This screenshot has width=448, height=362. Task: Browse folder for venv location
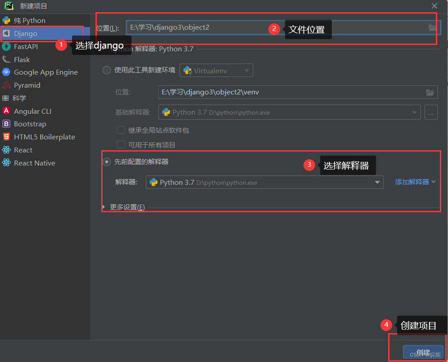(x=430, y=93)
